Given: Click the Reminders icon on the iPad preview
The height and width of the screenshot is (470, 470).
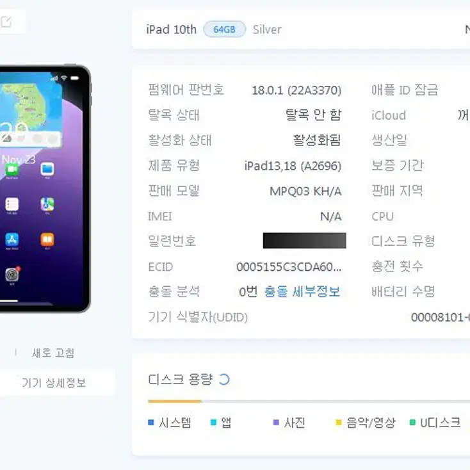Looking at the screenshot, I should coord(12,204).
